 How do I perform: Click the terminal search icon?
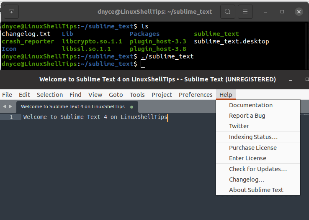228,12
